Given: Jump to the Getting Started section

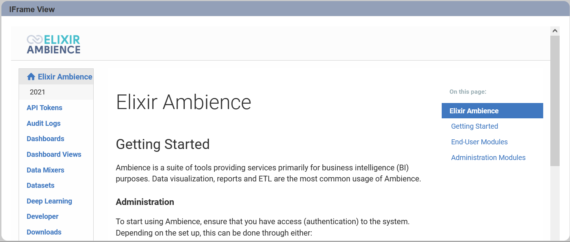Looking at the screenshot, I should (474, 126).
